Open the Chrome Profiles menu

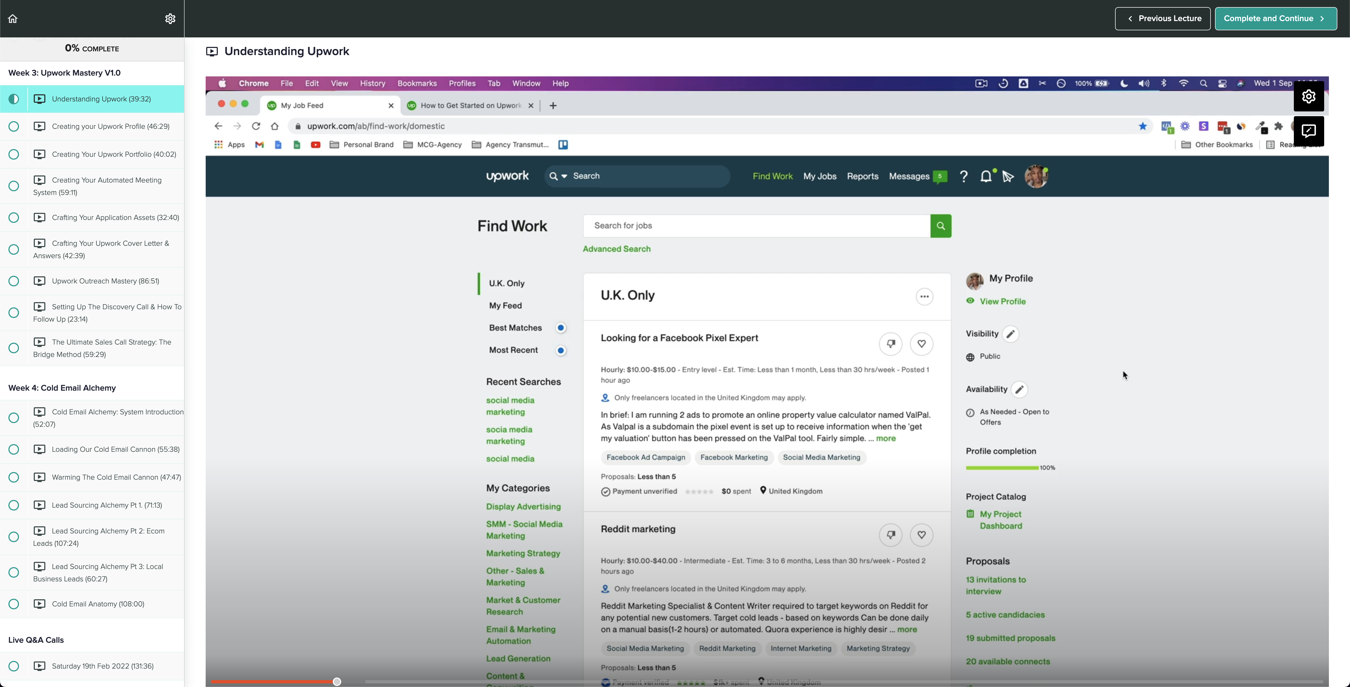tap(462, 84)
